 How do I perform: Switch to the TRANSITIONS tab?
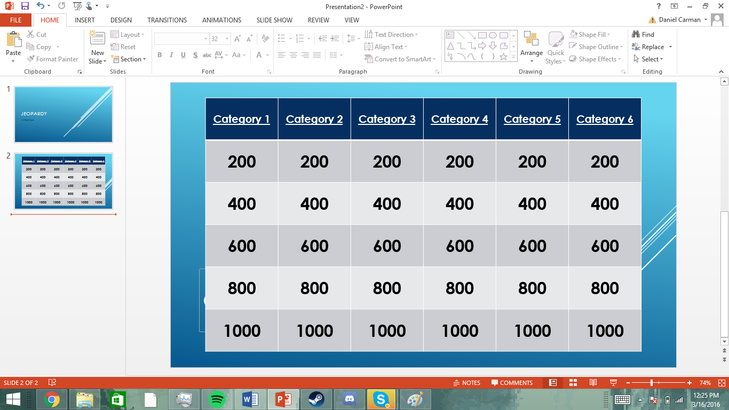(x=167, y=20)
